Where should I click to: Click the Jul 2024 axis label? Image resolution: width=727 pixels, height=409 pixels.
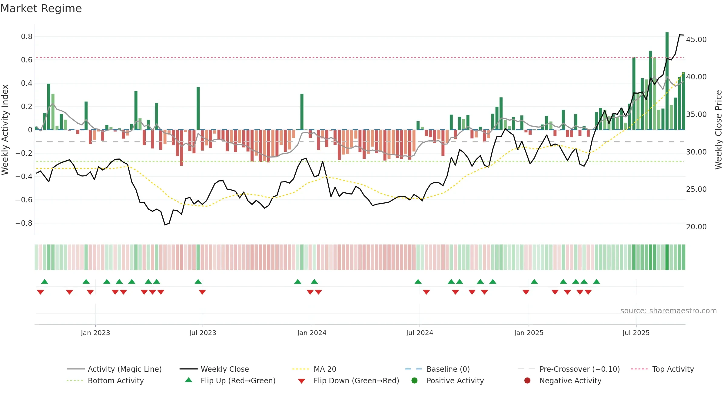(x=420, y=333)
